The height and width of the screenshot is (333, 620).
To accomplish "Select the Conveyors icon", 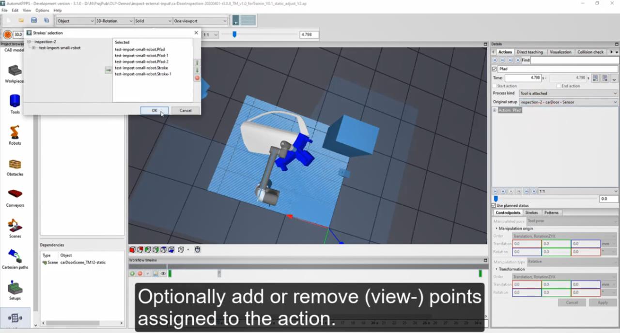I will [x=15, y=194].
